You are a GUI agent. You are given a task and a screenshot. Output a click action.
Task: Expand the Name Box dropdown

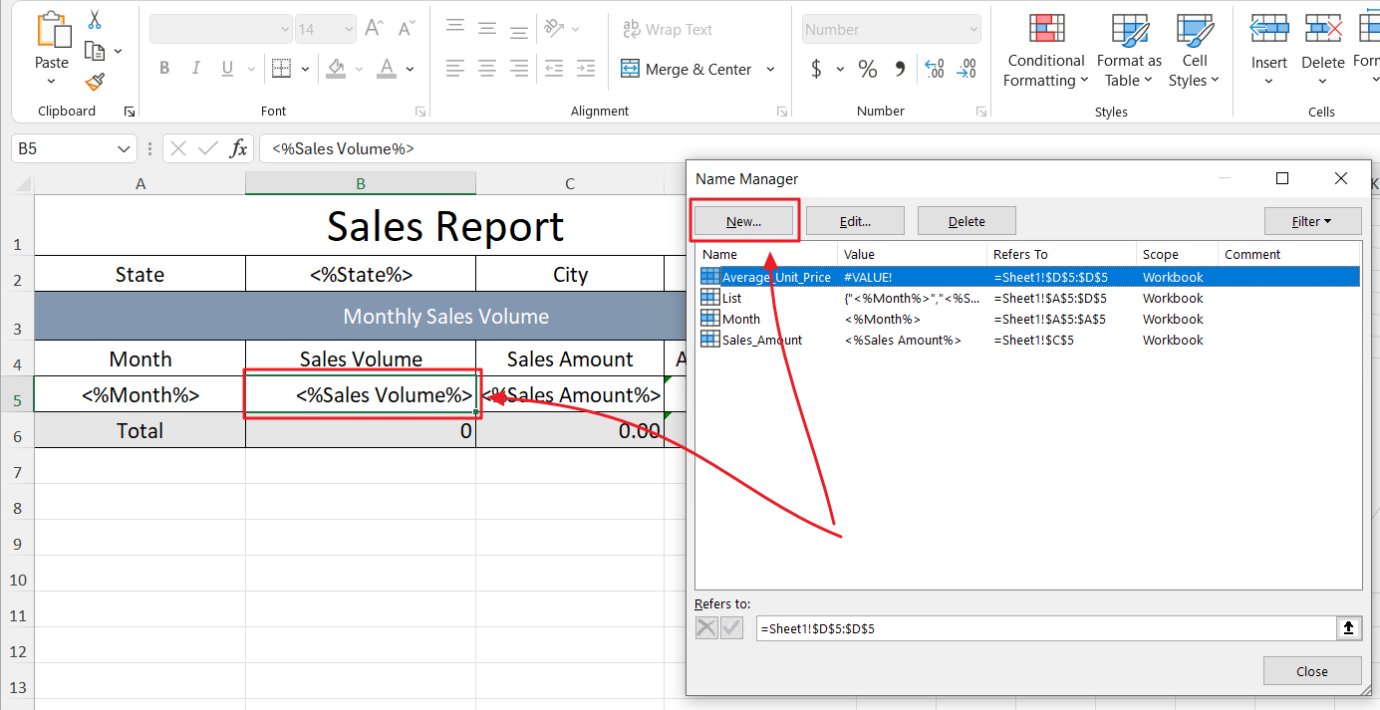tap(125, 148)
